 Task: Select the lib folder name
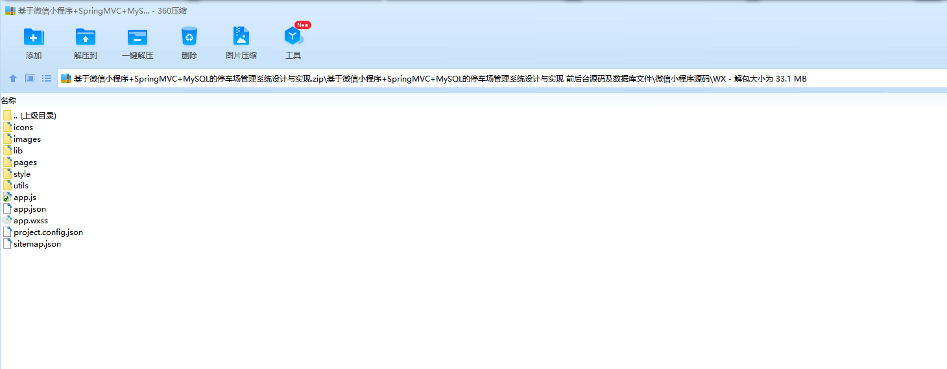coord(18,151)
